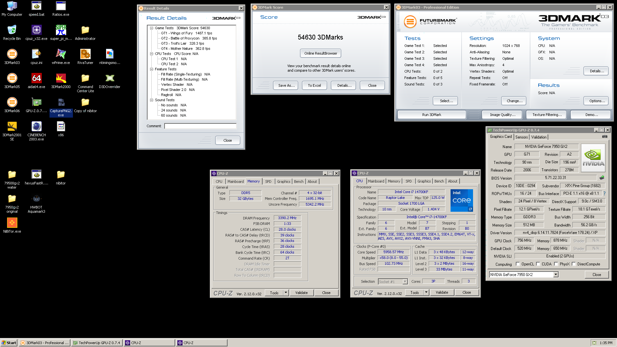Open Tools dropdown arrow in CPU-Z CPU window
Viewport: 617px width, 347px height.
(x=426, y=292)
